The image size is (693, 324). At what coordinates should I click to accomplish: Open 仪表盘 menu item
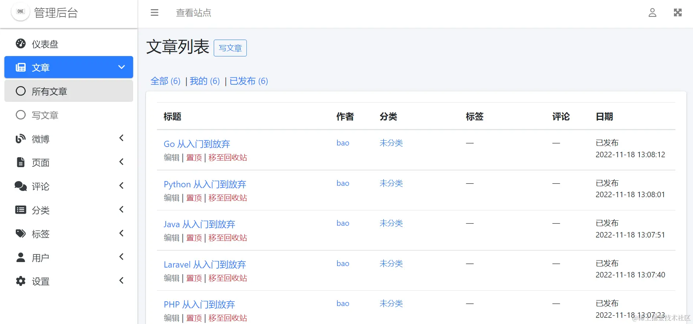pos(69,44)
